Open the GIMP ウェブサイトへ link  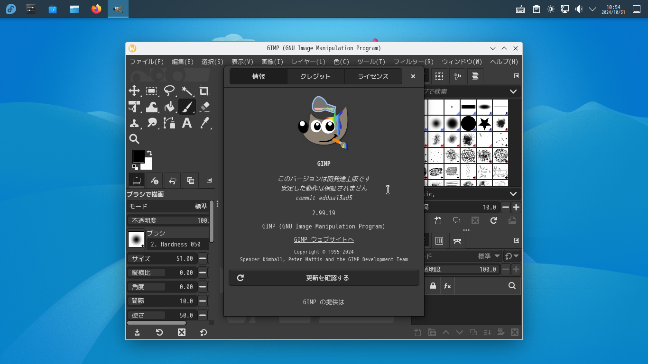(x=324, y=240)
